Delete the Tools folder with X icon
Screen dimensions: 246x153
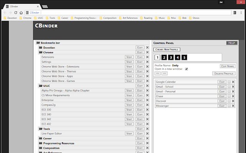147,129
